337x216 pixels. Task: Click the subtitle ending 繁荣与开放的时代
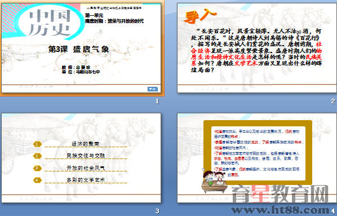pyautogui.click(x=114, y=21)
